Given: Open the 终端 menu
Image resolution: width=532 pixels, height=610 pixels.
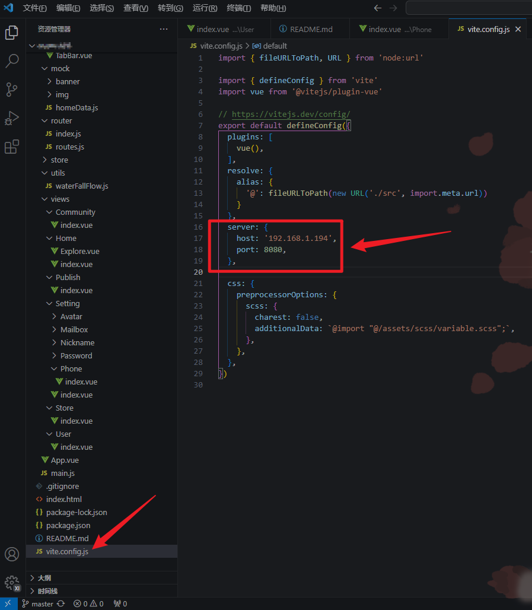Looking at the screenshot, I should click(x=238, y=8).
